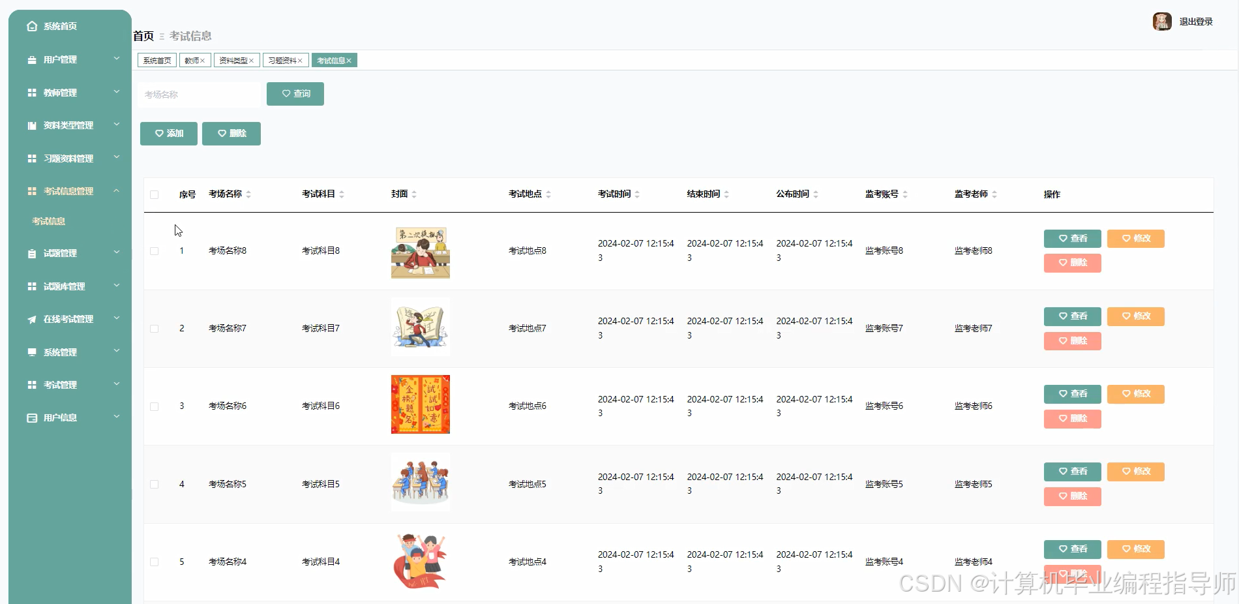Image resolution: width=1239 pixels, height=604 pixels.
Task: Click the 退出登录 link
Action: pos(1197,22)
